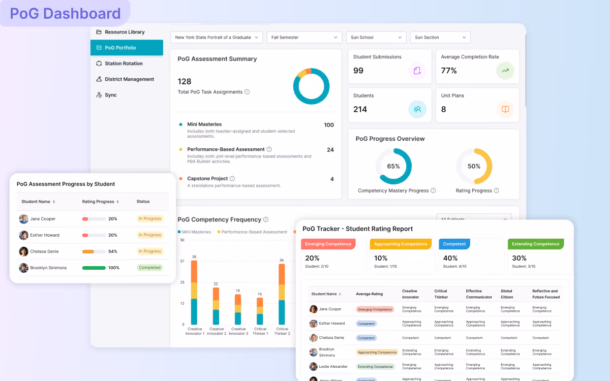This screenshot has width=610, height=381.
Task: Open the Sun School dropdown
Action: pos(376,37)
